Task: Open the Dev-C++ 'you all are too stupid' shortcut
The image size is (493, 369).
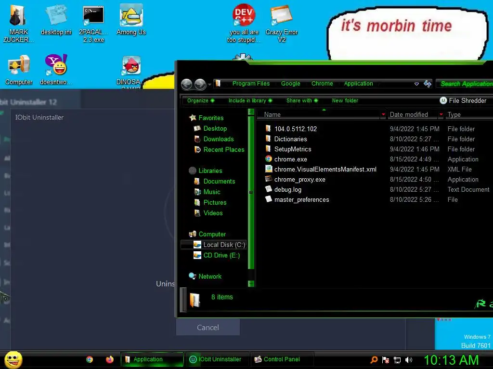Action: click(x=244, y=24)
